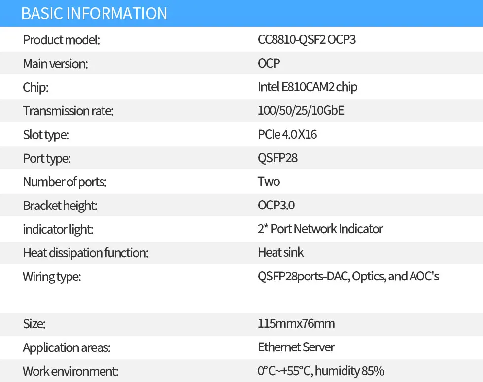
Task: Select the 115mmx76mm size value
Action: pos(296,324)
